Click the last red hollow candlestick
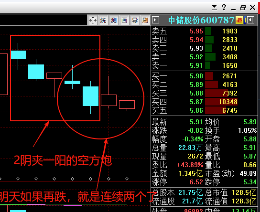This screenshot has width=260, height=212. (127, 105)
